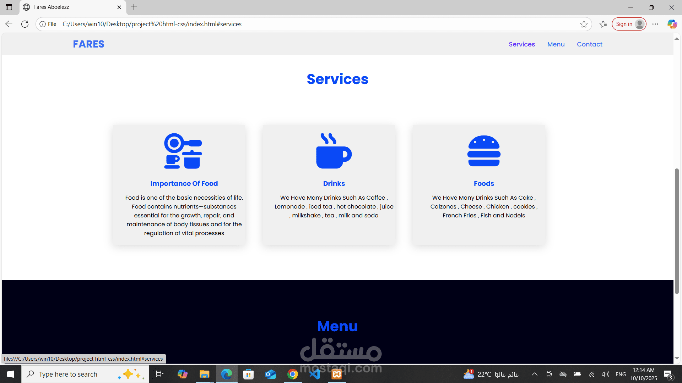682x383 pixels.
Task: Go to Contact in the navbar
Action: 589,44
